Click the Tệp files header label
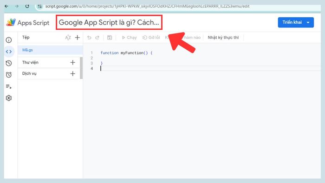 pyautogui.click(x=26, y=38)
